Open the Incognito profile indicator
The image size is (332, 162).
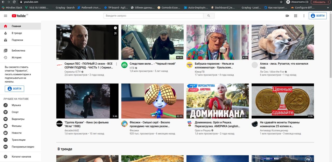pos(297,2)
